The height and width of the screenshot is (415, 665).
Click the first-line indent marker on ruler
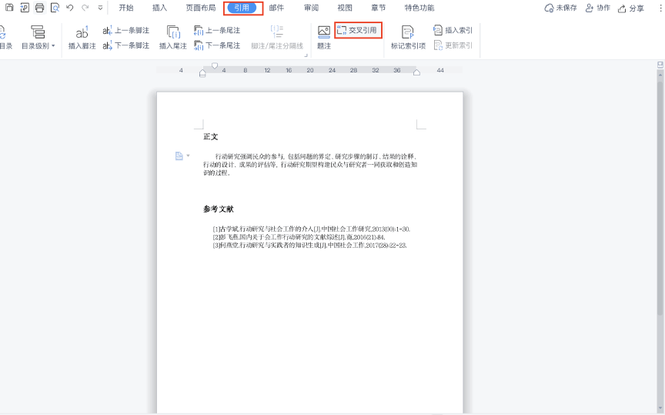pos(215,66)
